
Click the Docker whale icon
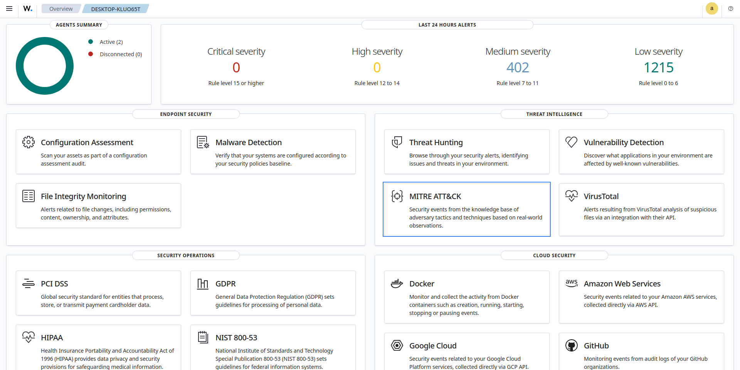397,284
